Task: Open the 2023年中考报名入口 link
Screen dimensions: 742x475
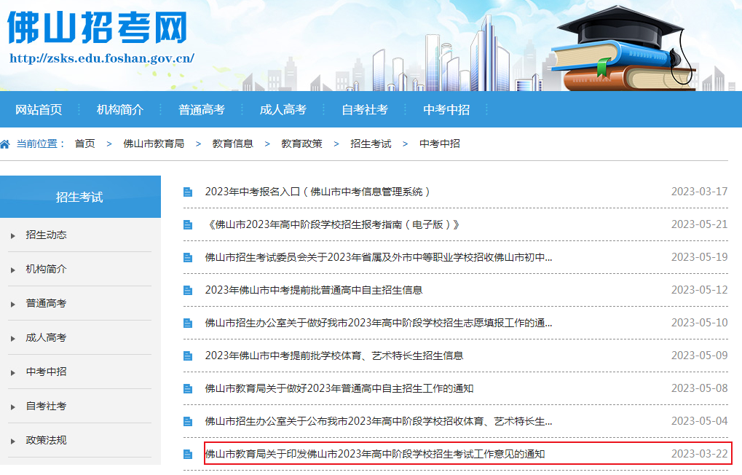Action: click(317, 192)
